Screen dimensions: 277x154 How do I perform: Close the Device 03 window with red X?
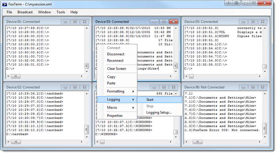(173, 22)
